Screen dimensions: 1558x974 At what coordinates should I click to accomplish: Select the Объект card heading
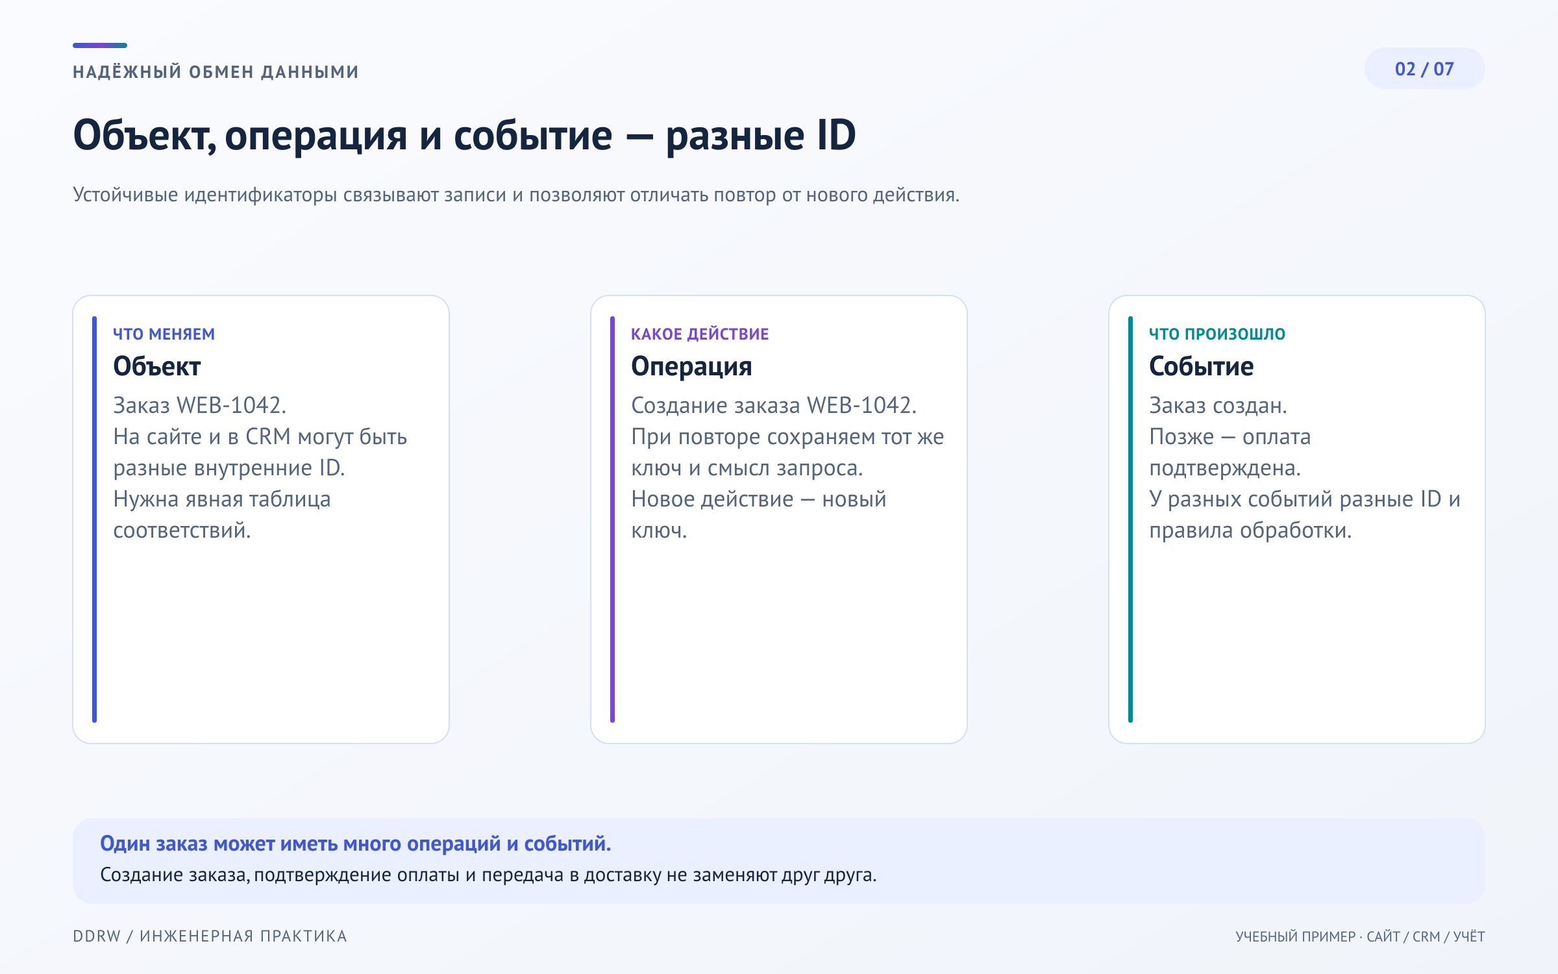point(157,366)
